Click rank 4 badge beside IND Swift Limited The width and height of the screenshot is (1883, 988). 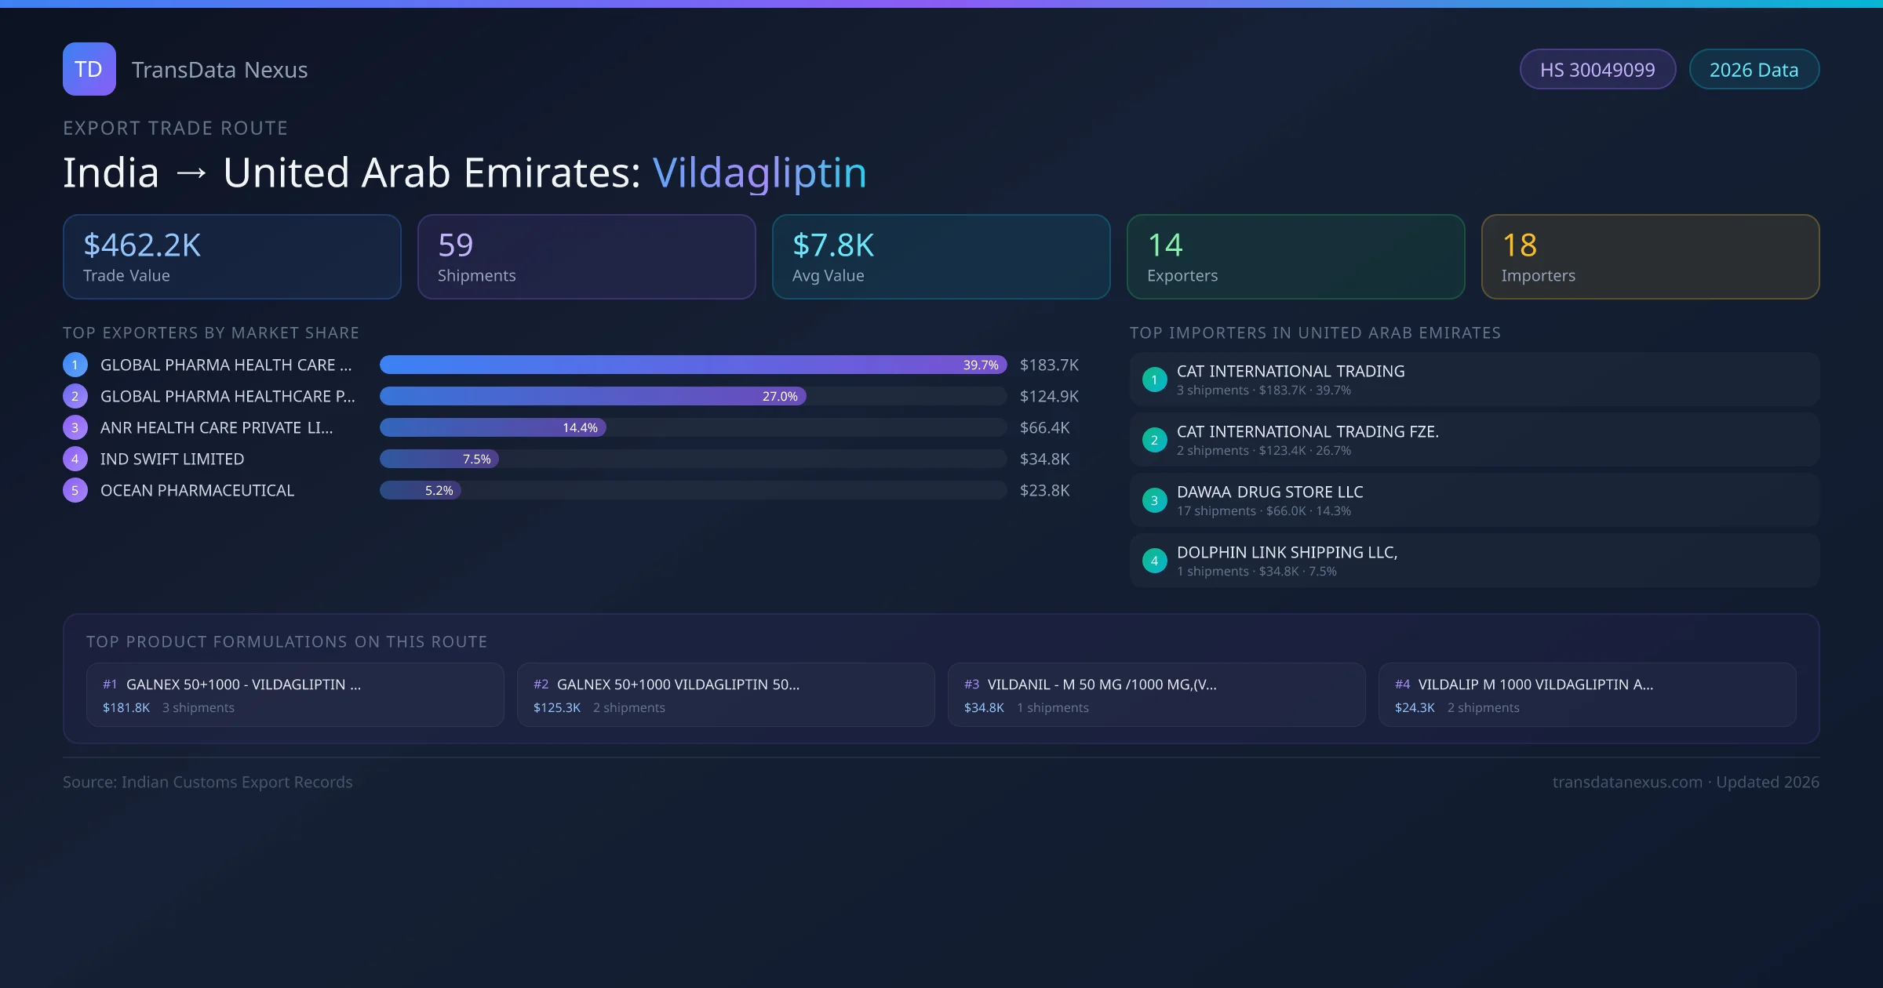click(x=75, y=459)
